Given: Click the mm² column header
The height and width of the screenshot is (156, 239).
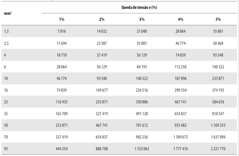Looking at the screenshot, I should click(7, 14).
